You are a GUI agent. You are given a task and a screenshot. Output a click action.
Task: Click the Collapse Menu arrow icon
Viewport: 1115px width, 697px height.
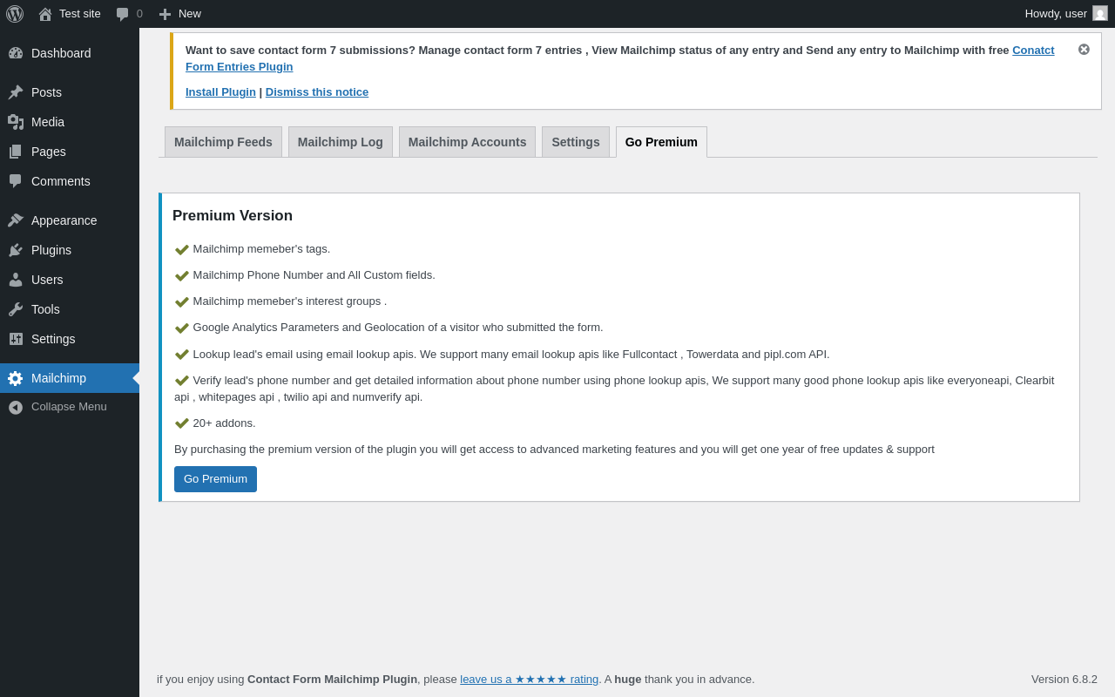click(x=16, y=407)
